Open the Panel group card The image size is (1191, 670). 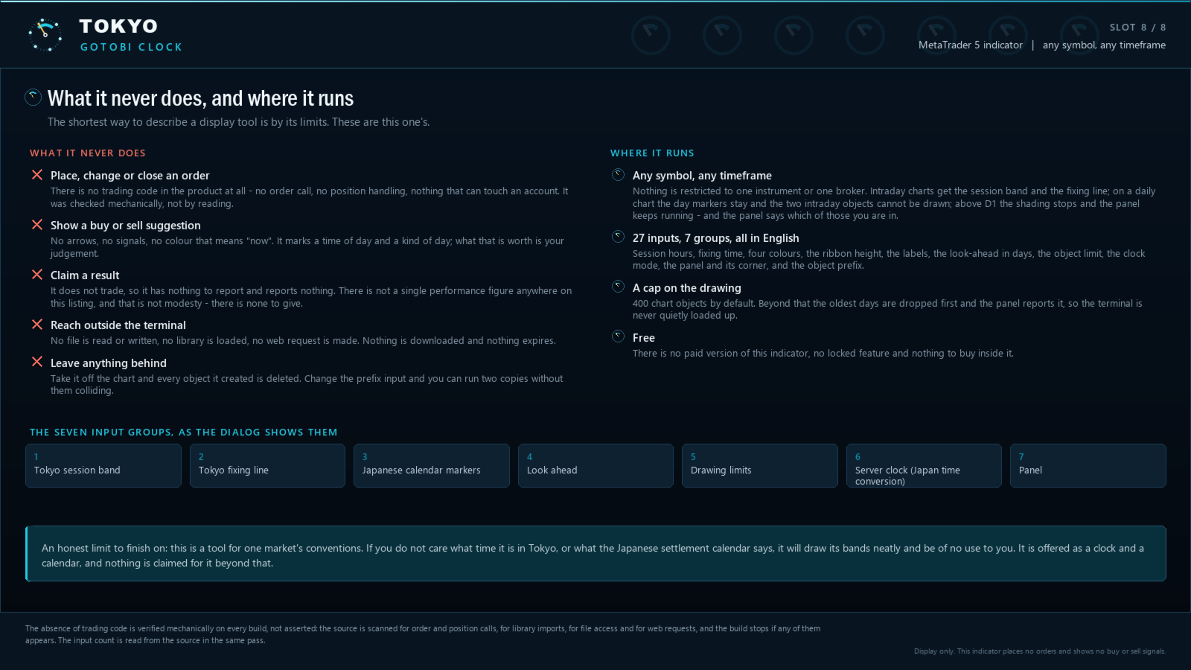tap(1088, 466)
